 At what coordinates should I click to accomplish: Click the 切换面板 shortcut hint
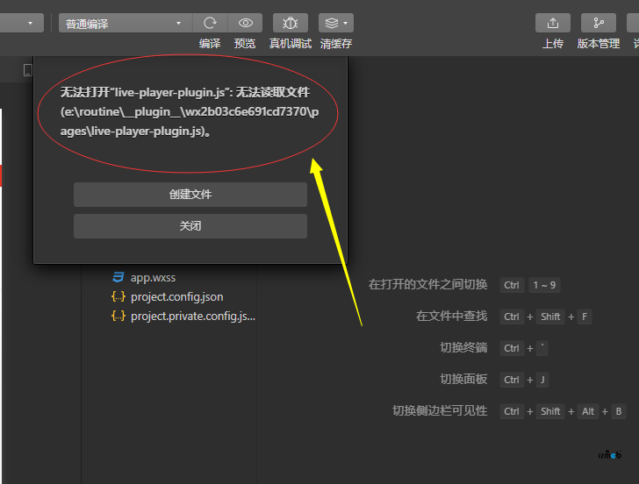(463, 379)
